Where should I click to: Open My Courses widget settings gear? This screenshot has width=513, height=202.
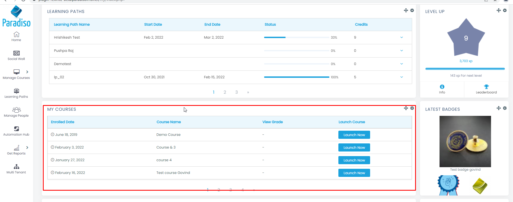pyautogui.click(x=412, y=108)
